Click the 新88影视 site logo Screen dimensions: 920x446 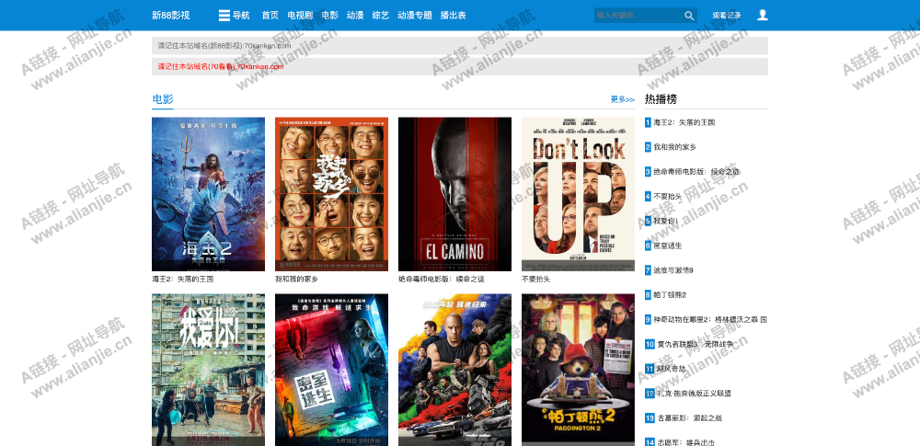point(171,16)
